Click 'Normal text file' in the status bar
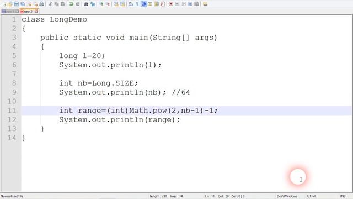 tap(12, 196)
